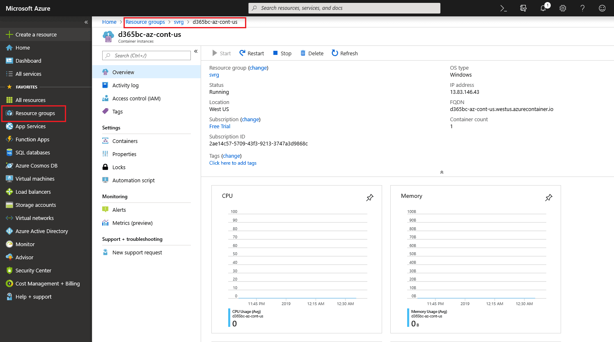Image resolution: width=614 pixels, height=342 pixels.
Task: Click the Security Center shield icon
Action: [9, 270]
